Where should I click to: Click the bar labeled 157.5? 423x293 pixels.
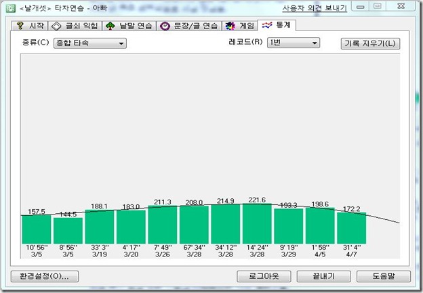point(37,229)
